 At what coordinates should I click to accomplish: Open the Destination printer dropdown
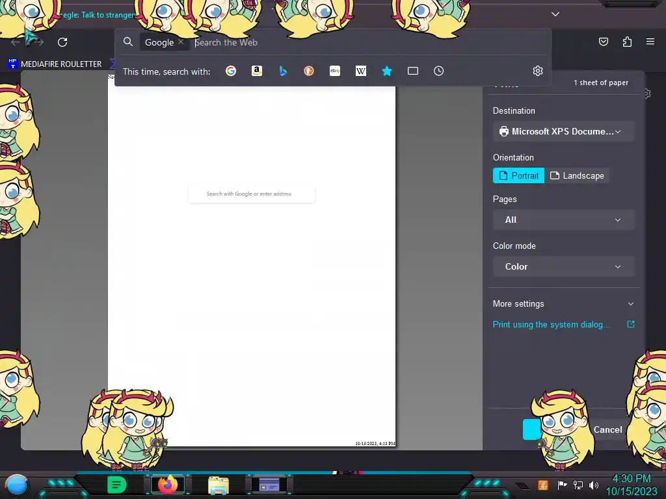tap(564, 131)
